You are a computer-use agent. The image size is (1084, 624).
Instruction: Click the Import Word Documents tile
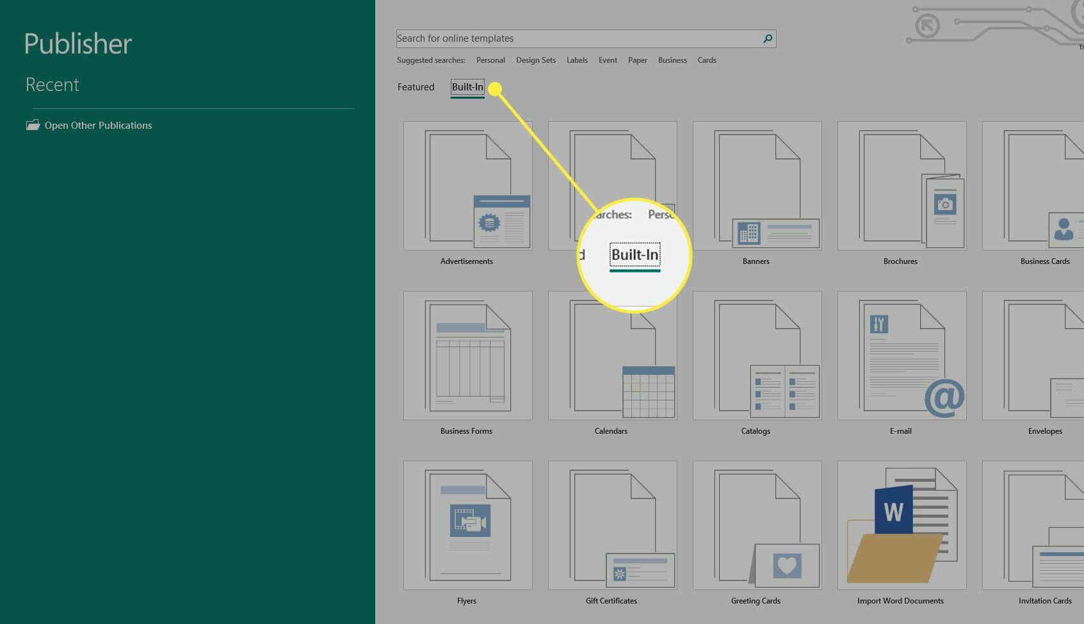(x=902, y=532)
